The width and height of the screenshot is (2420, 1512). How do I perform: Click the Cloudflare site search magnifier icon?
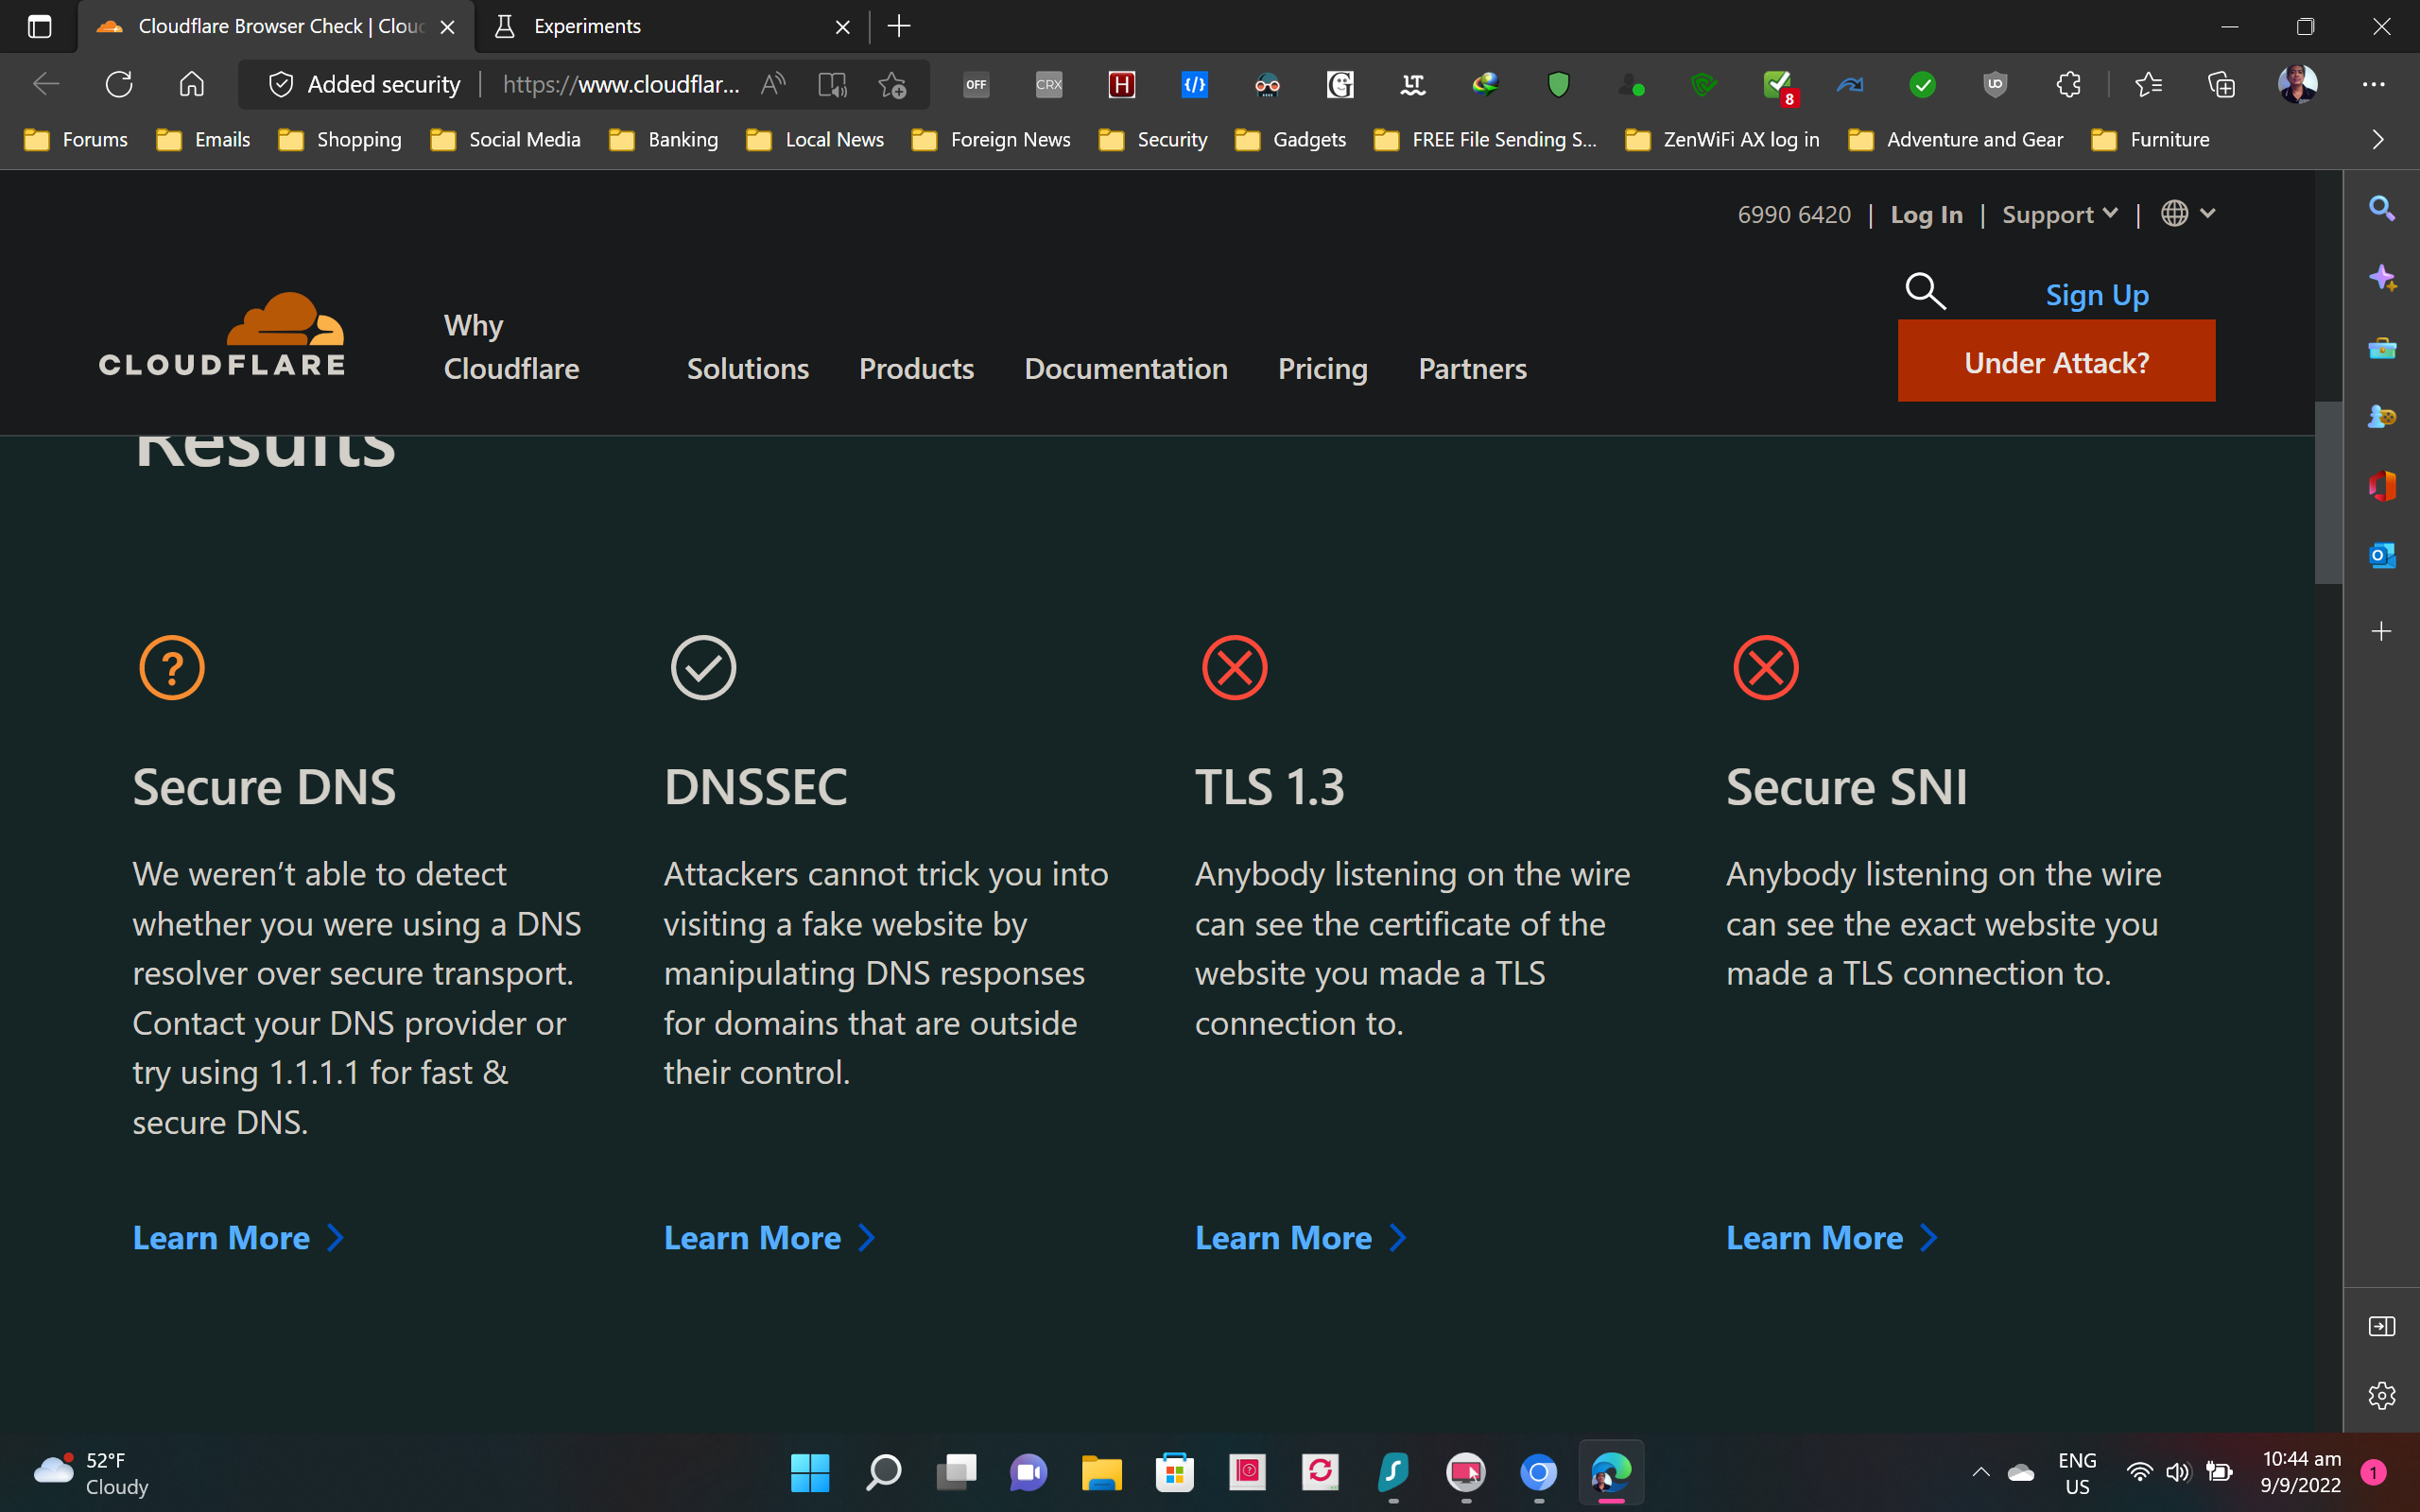coord(1924,291)
